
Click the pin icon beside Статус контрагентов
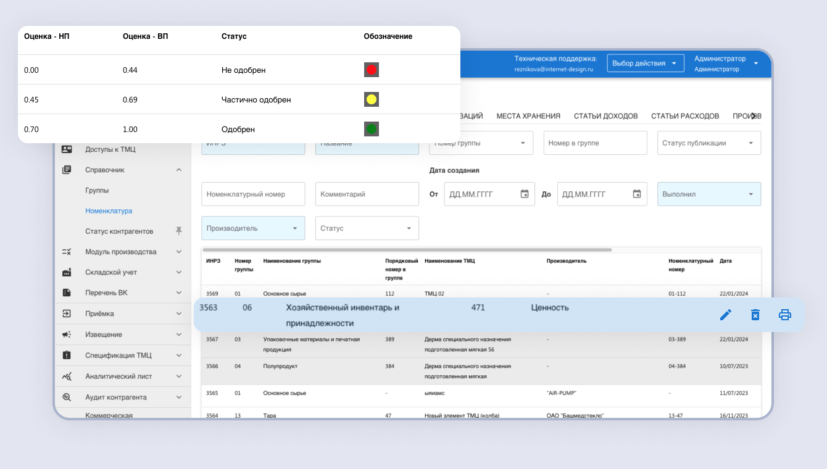(179, 231)
